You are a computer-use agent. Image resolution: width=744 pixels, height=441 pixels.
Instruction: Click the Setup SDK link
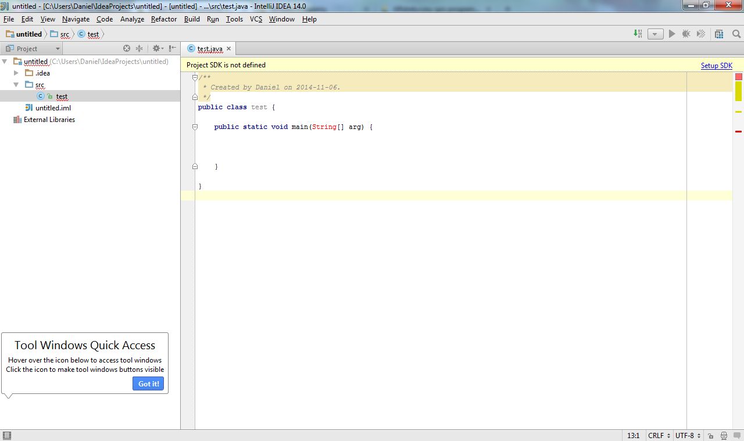(716, 65)
